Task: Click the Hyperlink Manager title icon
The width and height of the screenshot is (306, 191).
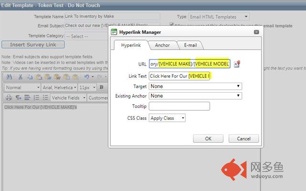Action: tap(114, 32)
